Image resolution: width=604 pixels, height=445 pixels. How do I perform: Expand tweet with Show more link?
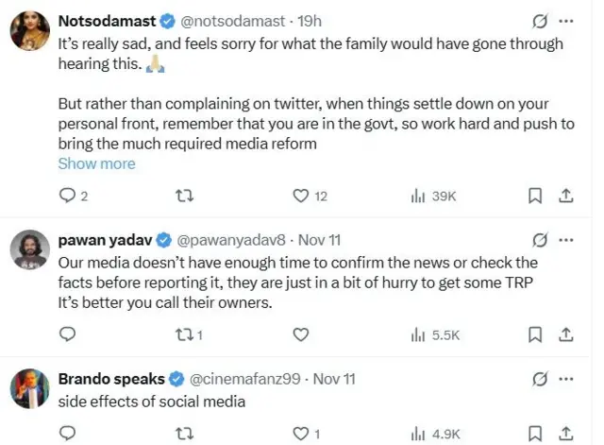click(96, 163)
